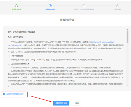The image size is (131, 107).
Task: Click the 已阅读并同意签署此合同 label text
Action: 15,94
